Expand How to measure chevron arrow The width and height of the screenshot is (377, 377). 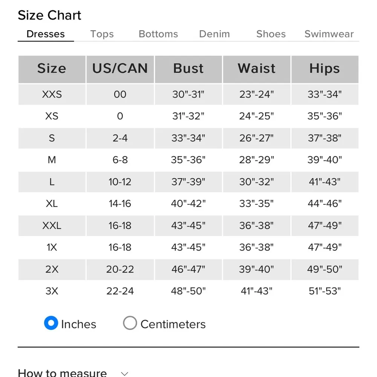[x=125, y=373]
